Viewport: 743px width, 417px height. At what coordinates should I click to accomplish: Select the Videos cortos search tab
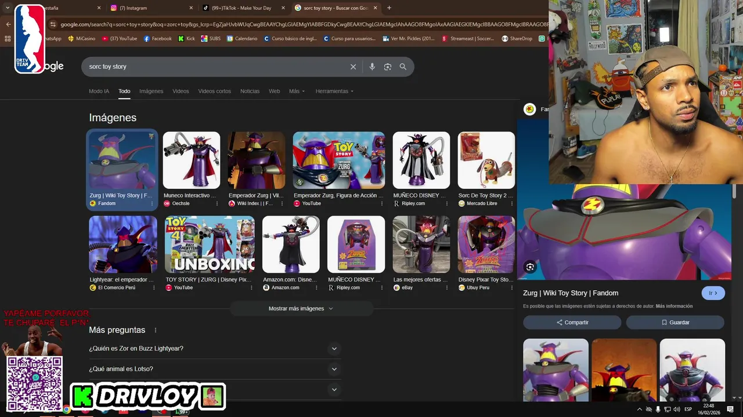214,92
